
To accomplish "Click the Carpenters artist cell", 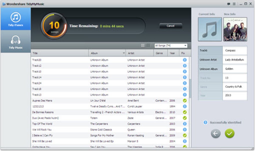I will 134,124.
